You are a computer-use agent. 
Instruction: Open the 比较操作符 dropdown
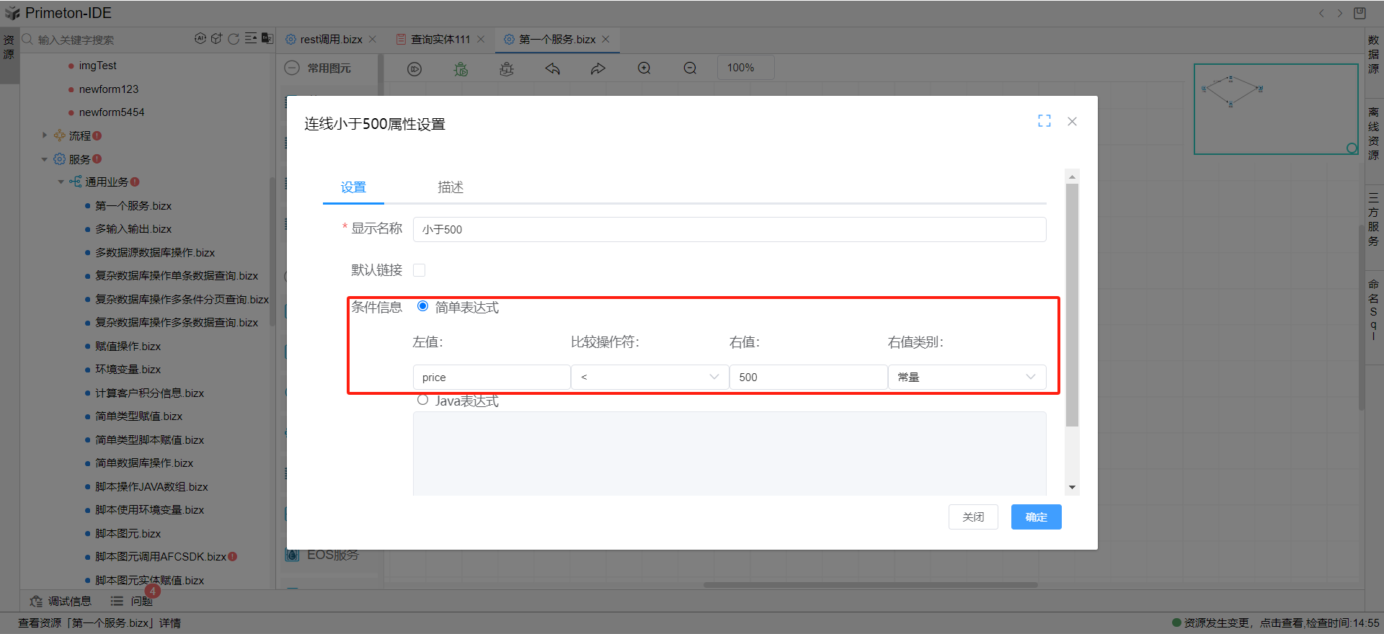[x=649, y=377]
